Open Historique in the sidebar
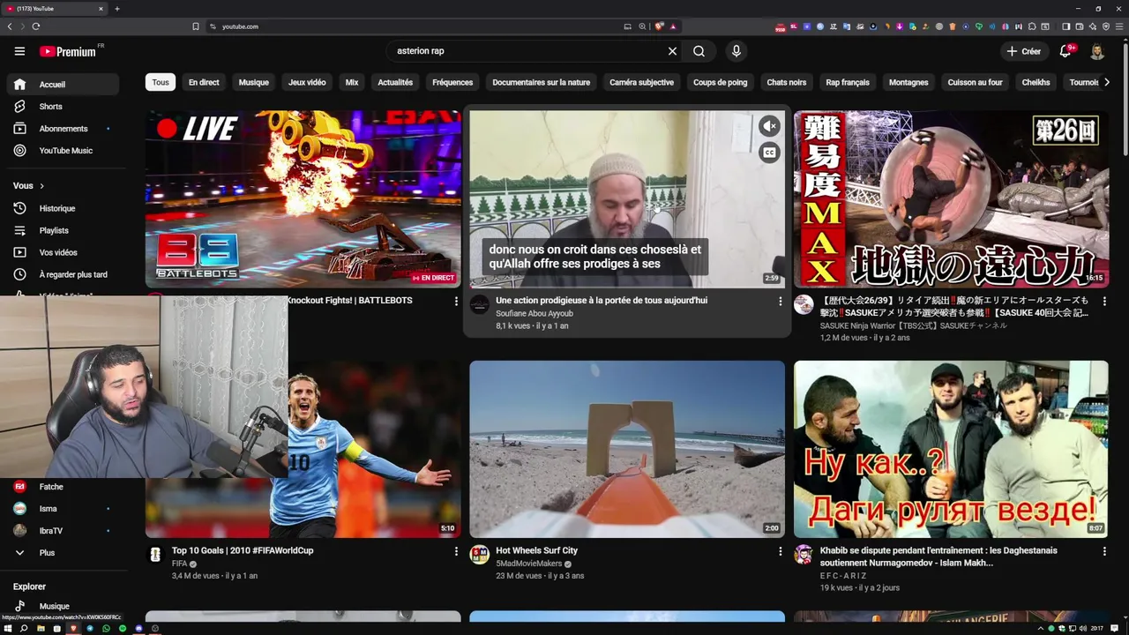The width and height of the screenshot is (1129, 635). coord(64,208)
